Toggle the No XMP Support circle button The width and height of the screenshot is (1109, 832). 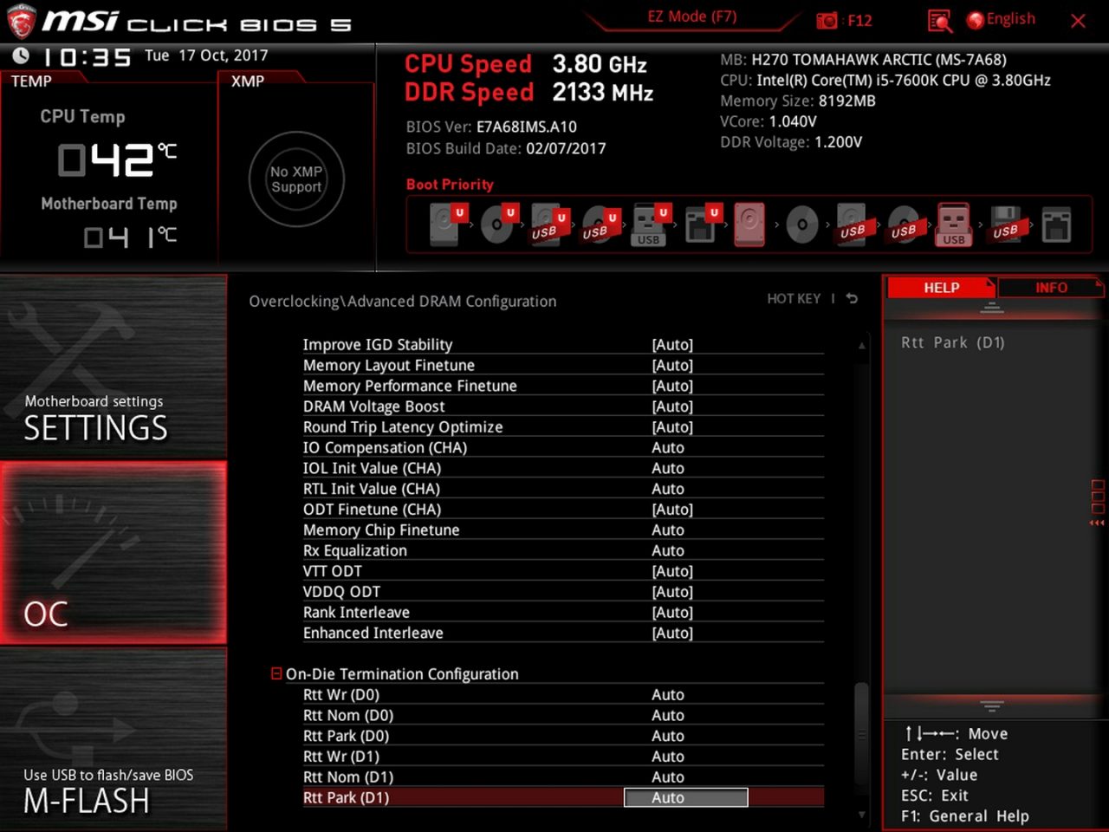296,179
